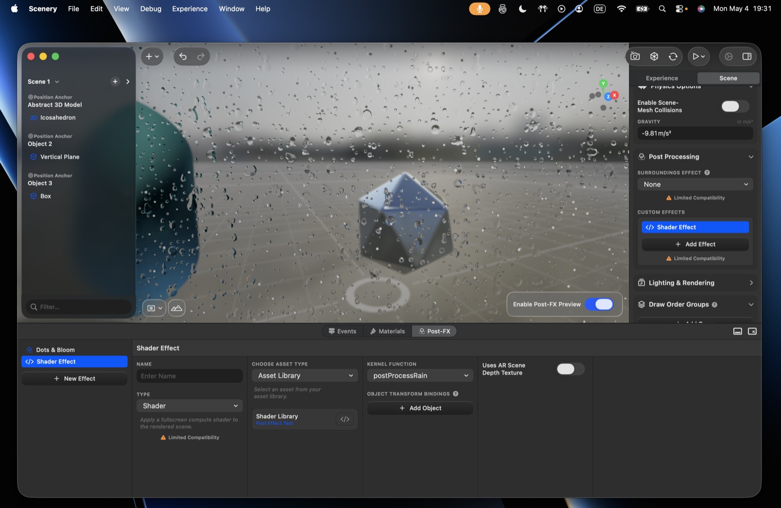Click Surroundings Effect help icon

[x=707, y=172]
